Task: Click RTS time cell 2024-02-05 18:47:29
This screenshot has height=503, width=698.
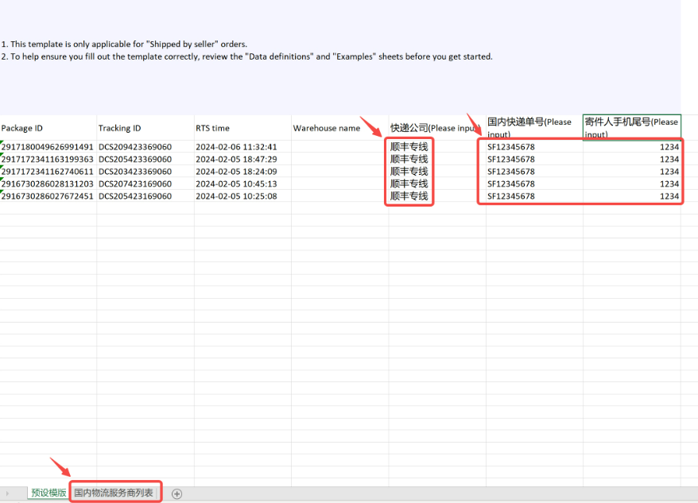Action: coord(242,159)
